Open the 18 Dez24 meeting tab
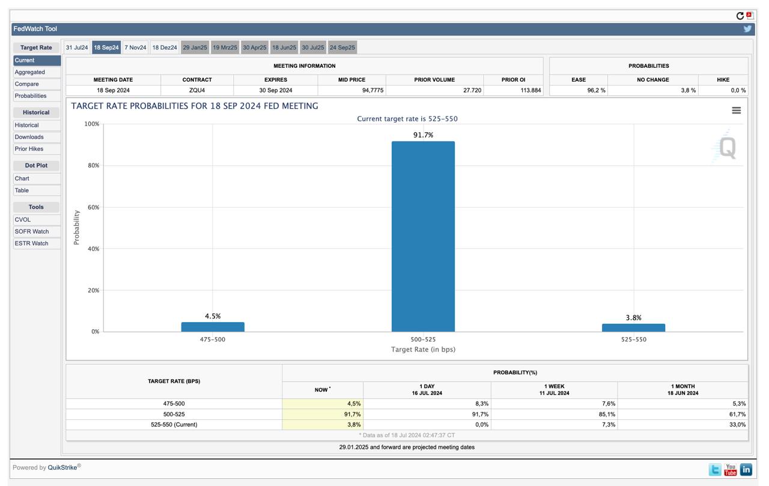This screenshot has width=769, height=486. click(165, 47)
